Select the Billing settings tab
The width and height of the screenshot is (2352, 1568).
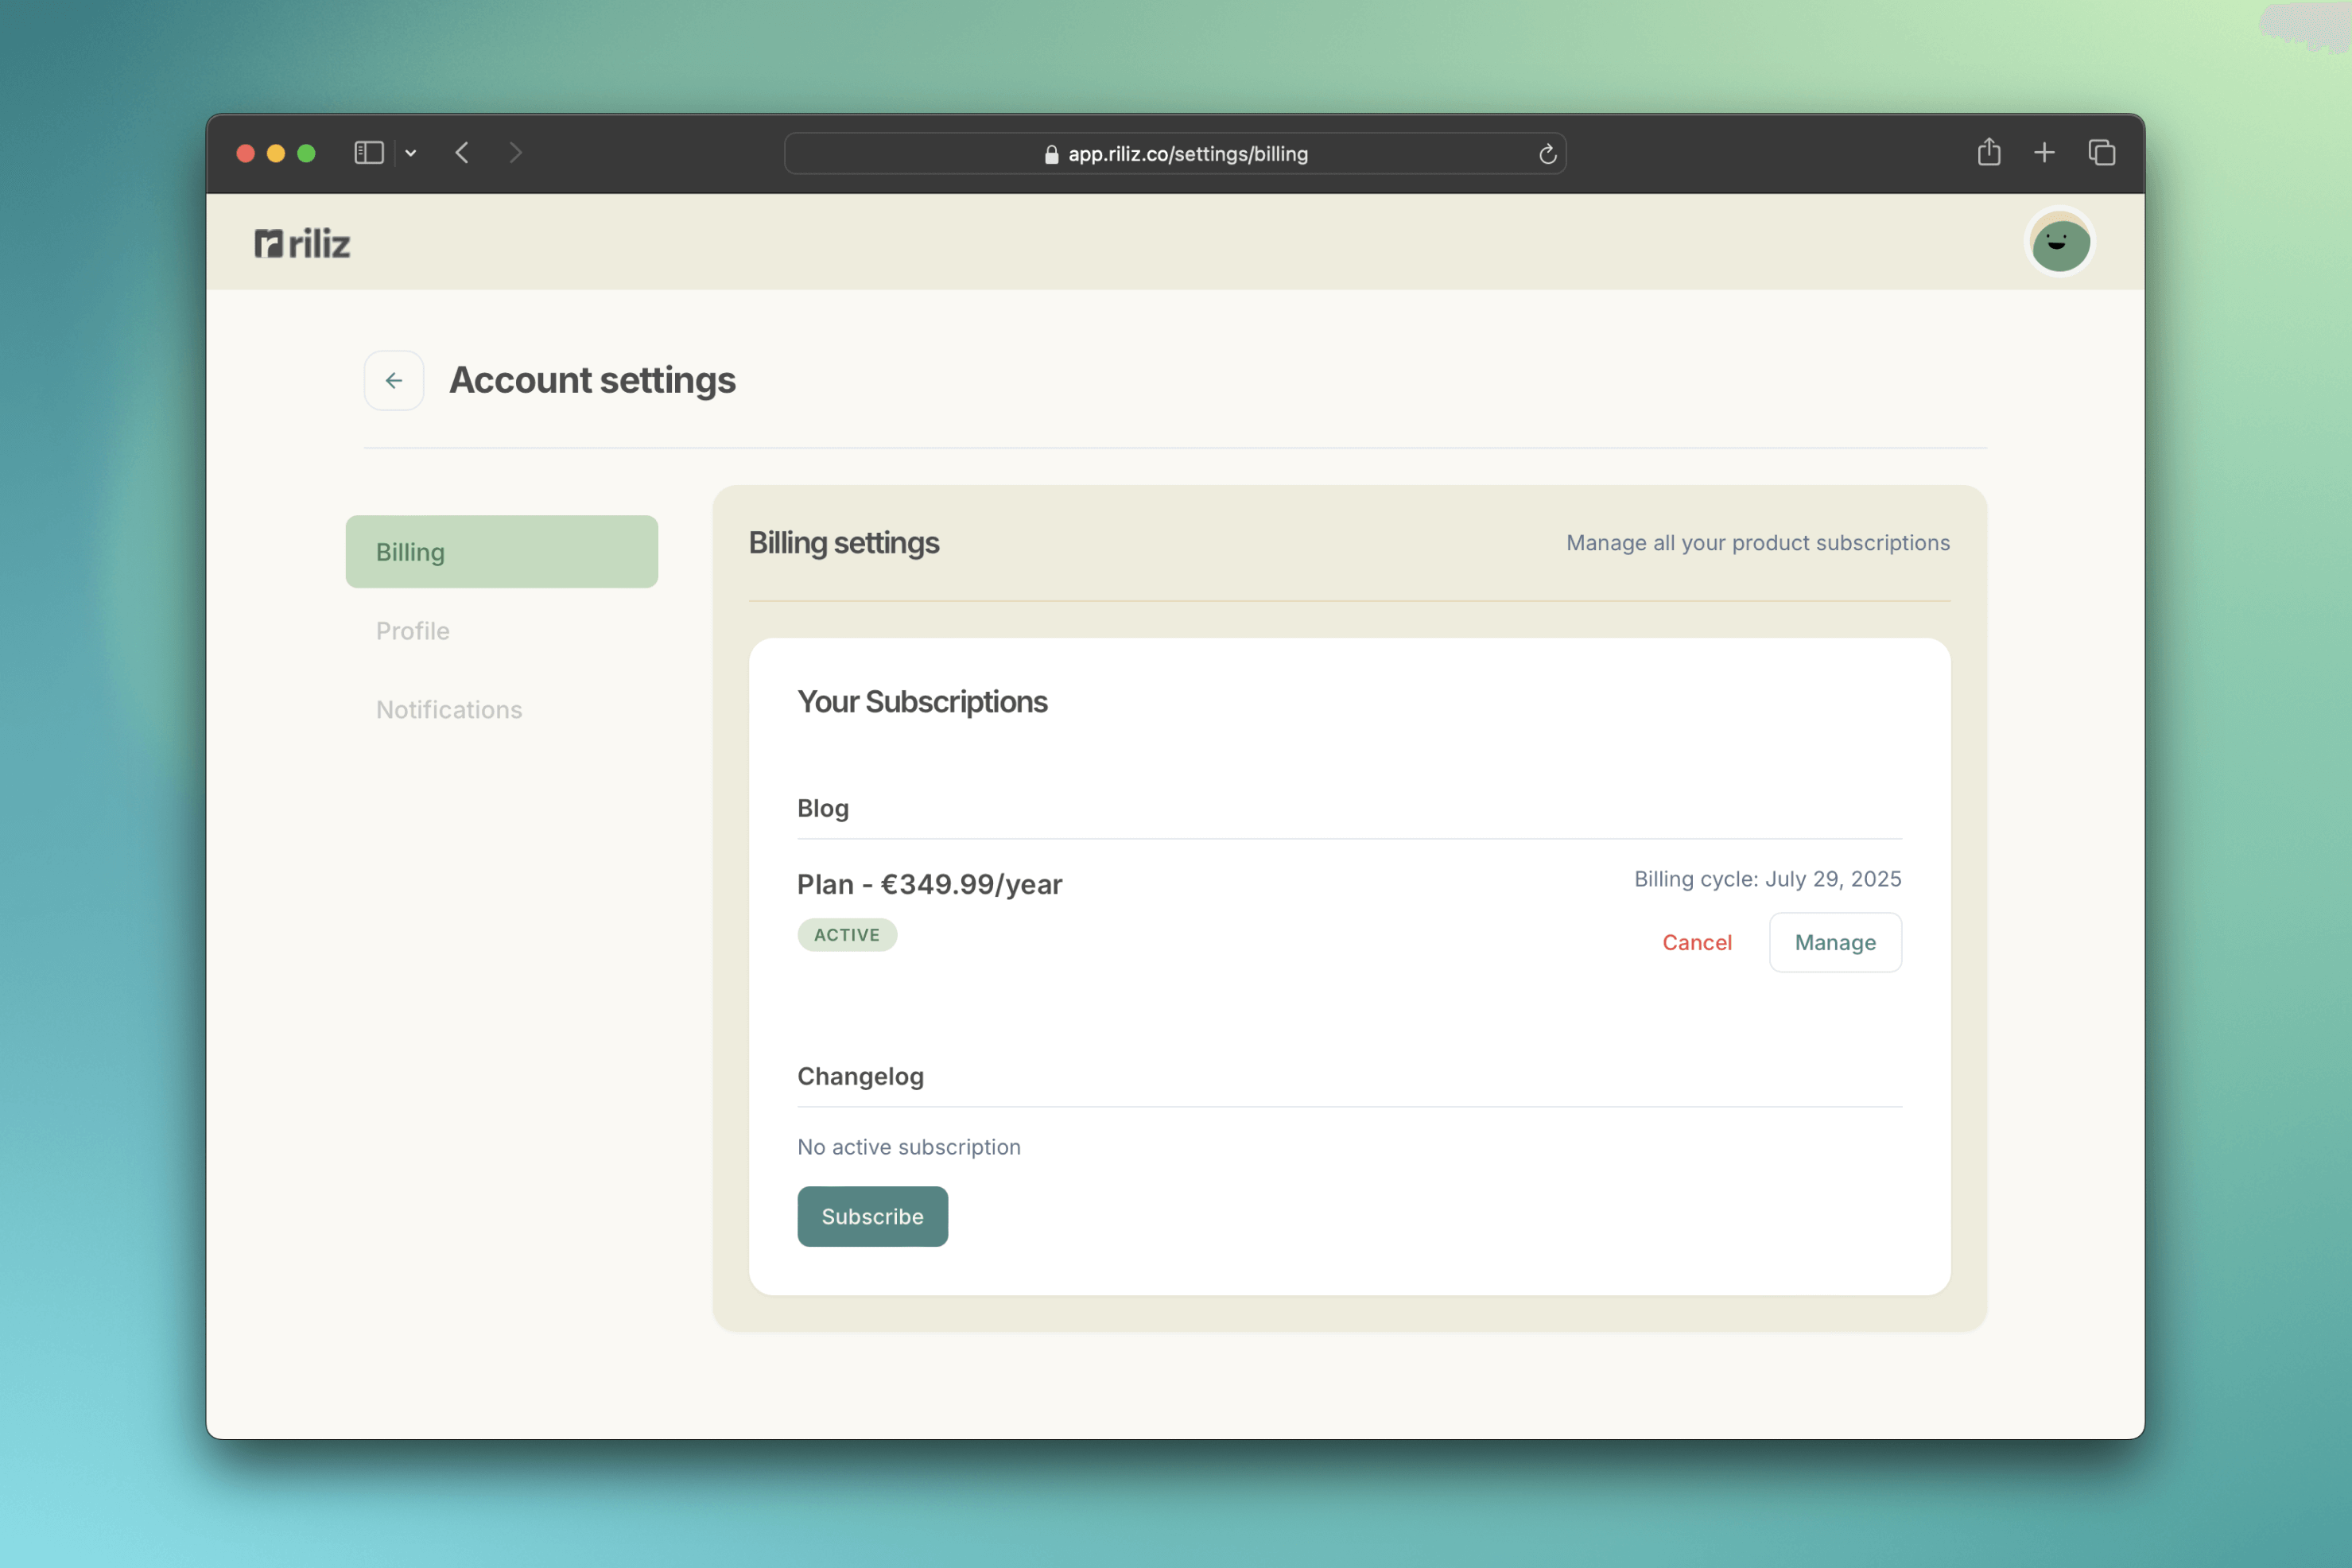pos(501,552)
